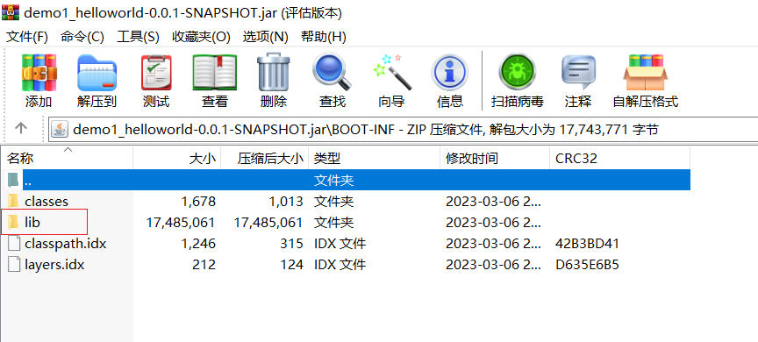Launch the Wizard (向导) wand icon
Screen dimensions: 758x342
(x=391, y=80)
